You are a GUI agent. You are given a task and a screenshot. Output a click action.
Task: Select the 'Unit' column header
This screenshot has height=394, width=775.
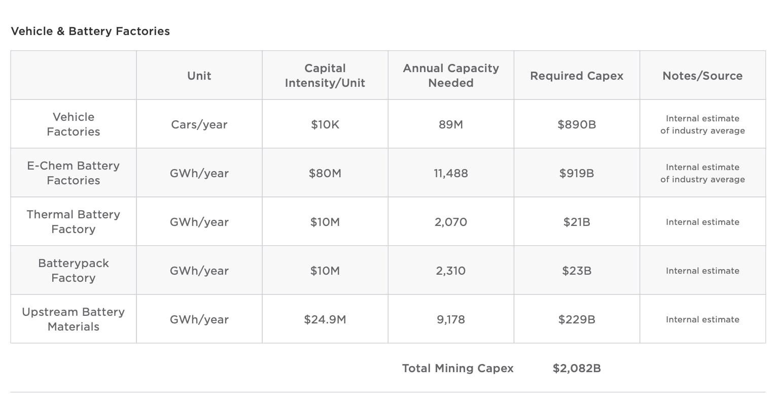199,76
